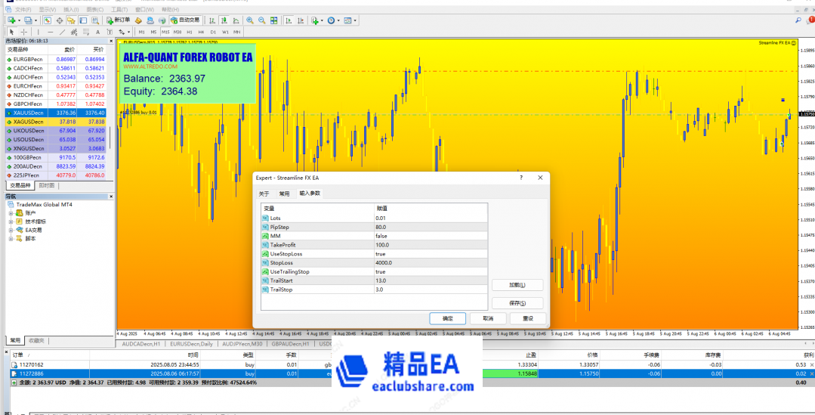Switch chart to H1 timeframe
Screen dimensions: 815x415
click(x=189, y=33)
